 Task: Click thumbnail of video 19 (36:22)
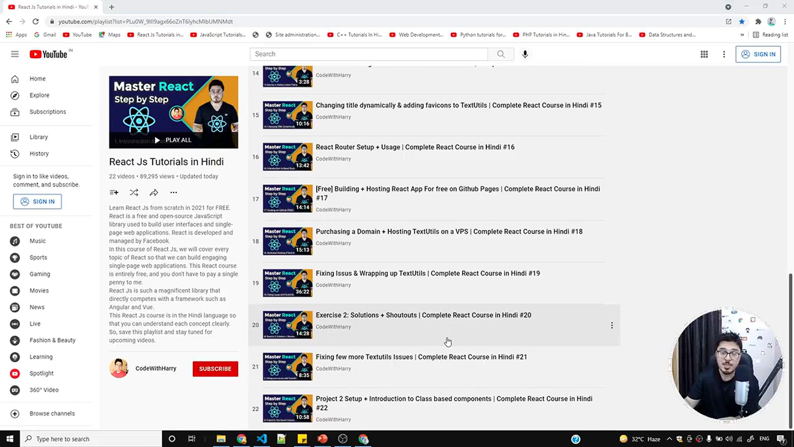click(287, 283)
